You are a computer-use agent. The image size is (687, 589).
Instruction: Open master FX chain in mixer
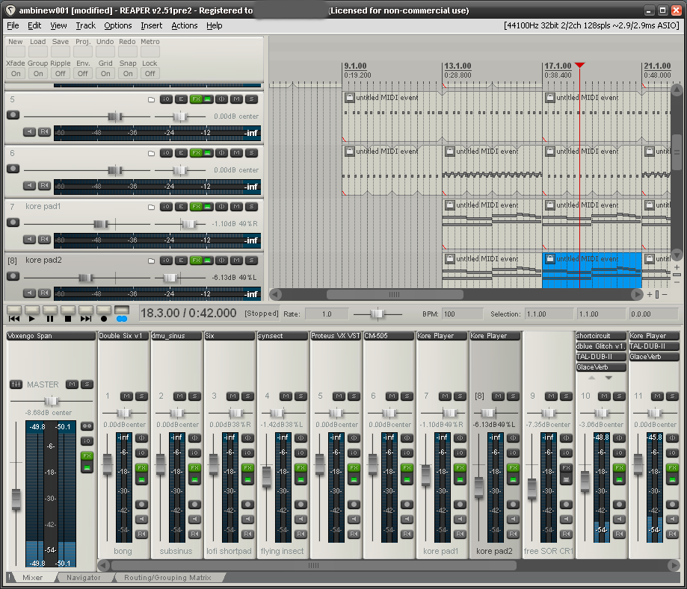tap(87, 456)
